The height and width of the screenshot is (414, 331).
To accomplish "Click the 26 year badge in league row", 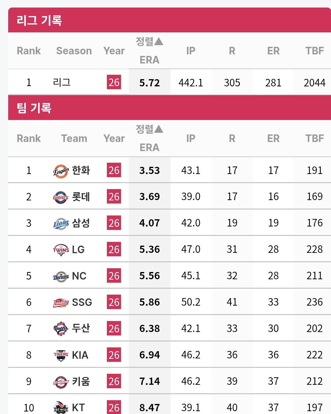I will click(114, 82).
